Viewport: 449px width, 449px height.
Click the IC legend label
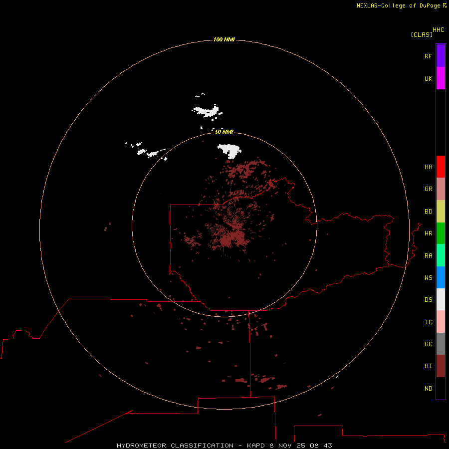tap(428, 322)
